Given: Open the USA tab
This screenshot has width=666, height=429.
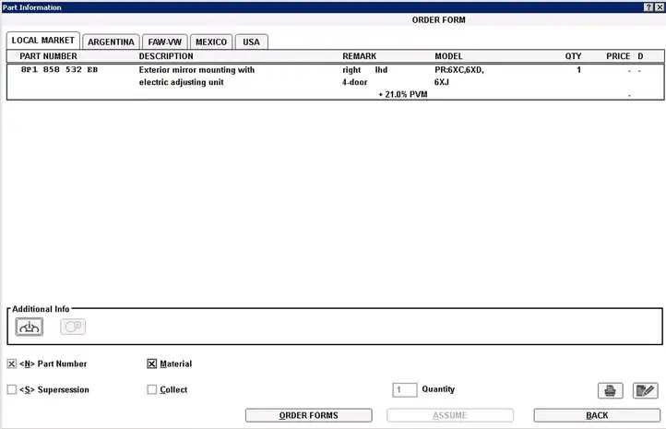Looking at the screenshot, I should coord(251,42).
